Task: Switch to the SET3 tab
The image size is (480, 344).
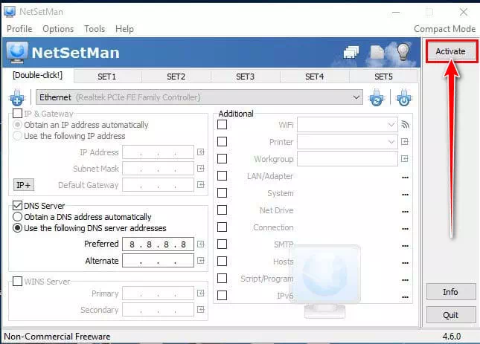Action: 246,77
